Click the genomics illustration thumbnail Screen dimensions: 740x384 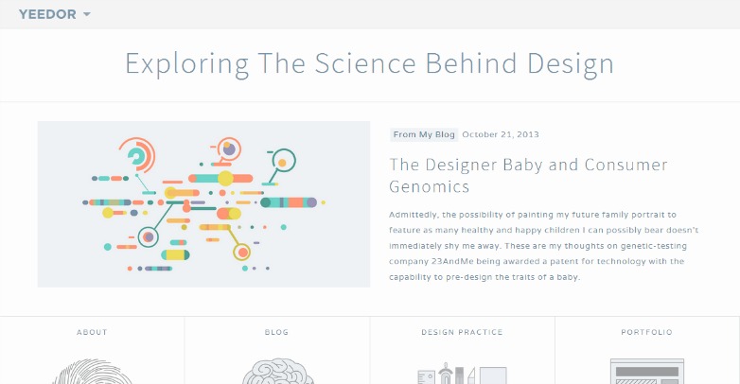click(203, 204)
